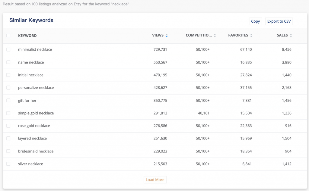Click the KEYWORD column header
Screen dimensions: 309x191
coord(27,36)
